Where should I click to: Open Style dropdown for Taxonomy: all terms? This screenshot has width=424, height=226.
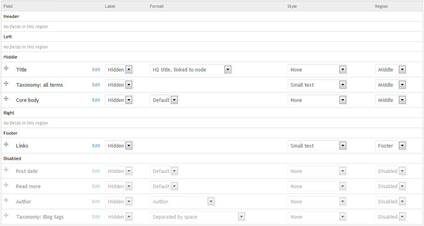point(317,85)
